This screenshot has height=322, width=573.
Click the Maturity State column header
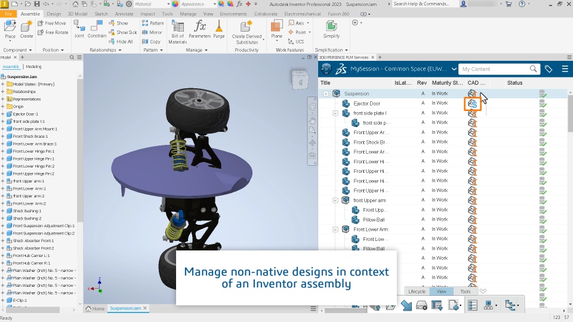[447, 83]
